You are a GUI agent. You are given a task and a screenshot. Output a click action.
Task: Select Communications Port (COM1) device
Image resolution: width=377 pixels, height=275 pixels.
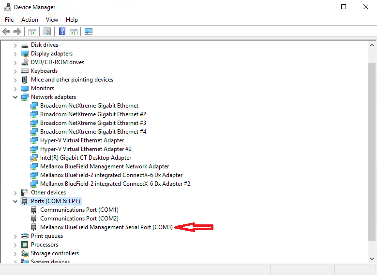79,210
